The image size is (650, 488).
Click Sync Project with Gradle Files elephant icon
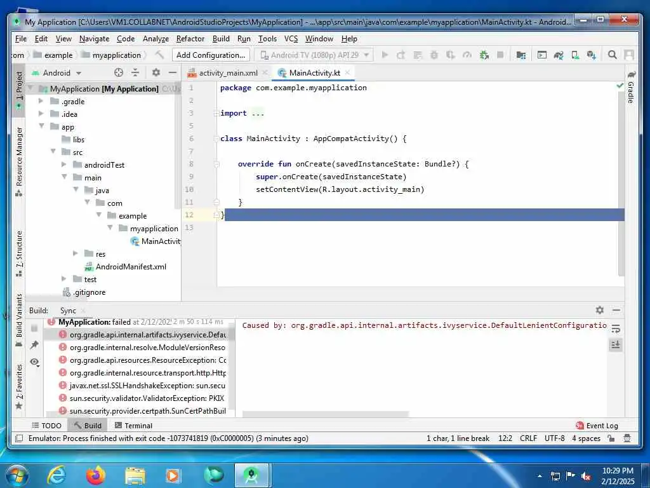point(559,55)
